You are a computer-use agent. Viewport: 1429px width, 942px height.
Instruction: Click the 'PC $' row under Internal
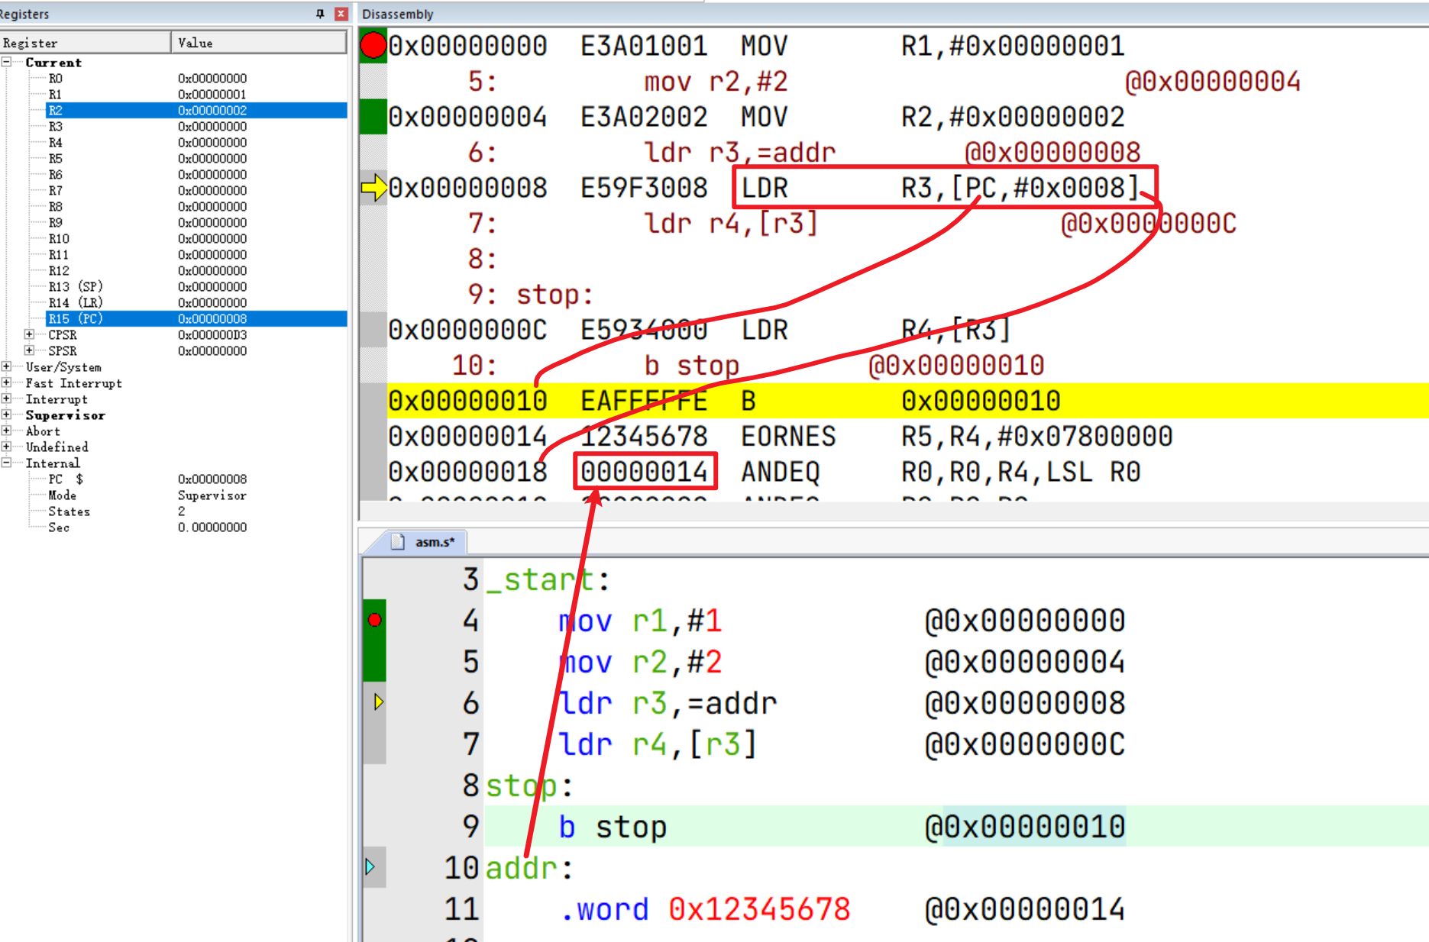(173, 479)
